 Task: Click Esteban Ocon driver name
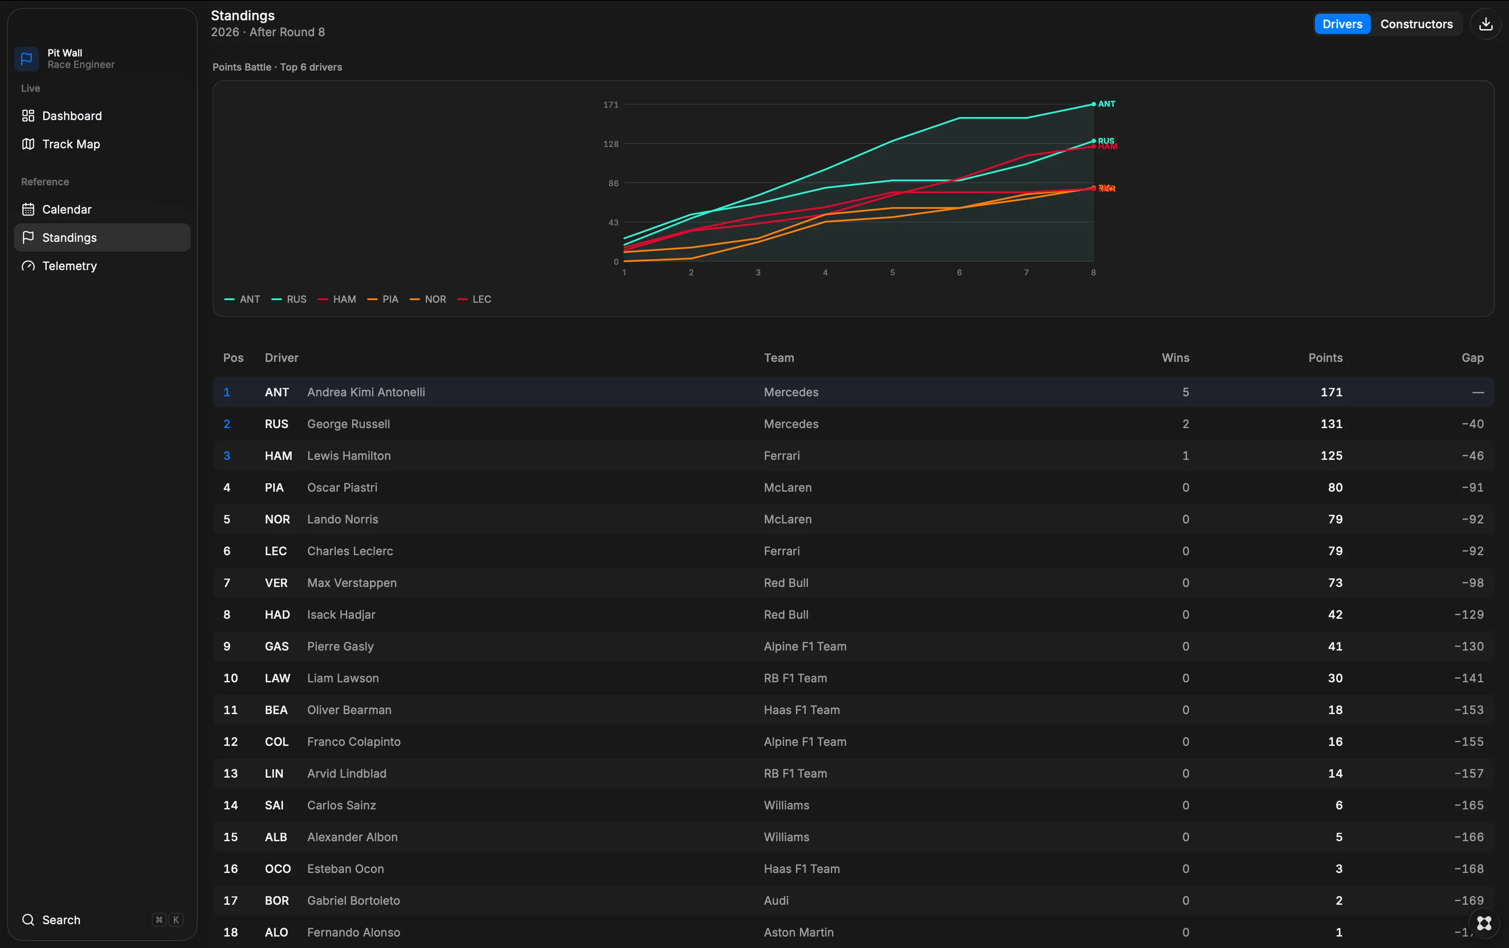click(345, 869)
